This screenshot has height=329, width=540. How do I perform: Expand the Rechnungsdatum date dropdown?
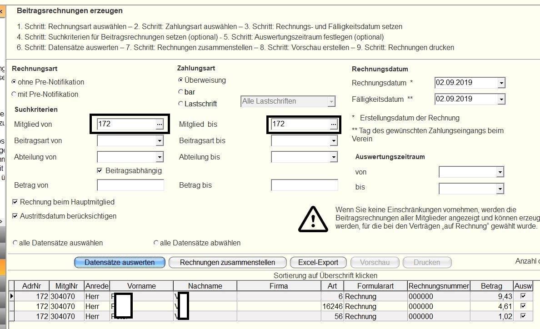501,83
